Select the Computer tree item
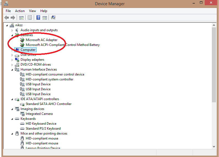 coord(28,50)
